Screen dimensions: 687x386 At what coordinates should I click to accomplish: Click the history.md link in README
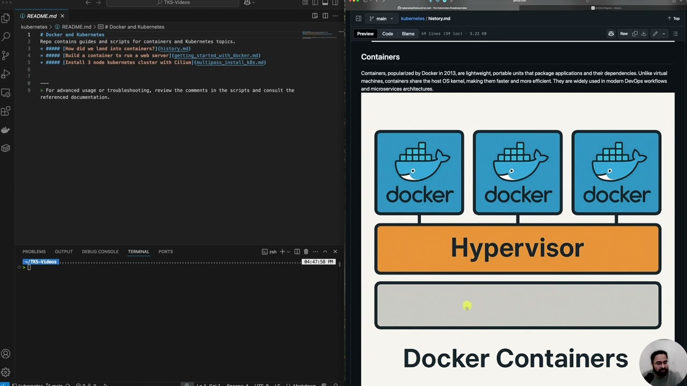coord(174,49)
